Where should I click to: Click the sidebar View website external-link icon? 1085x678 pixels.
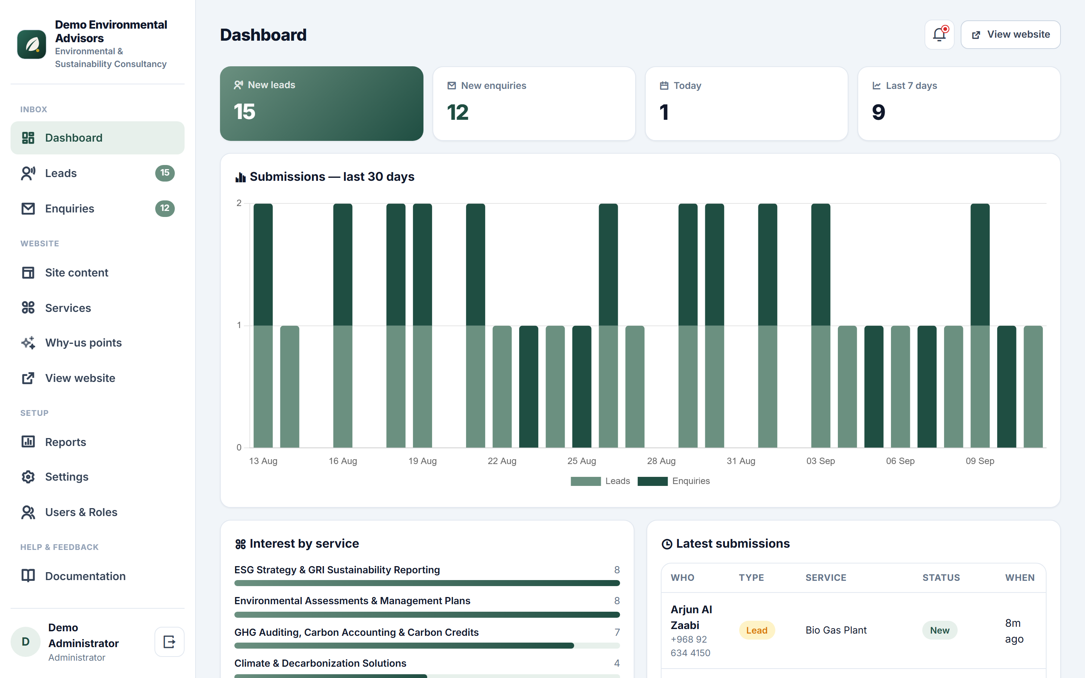tap(28, 378)
